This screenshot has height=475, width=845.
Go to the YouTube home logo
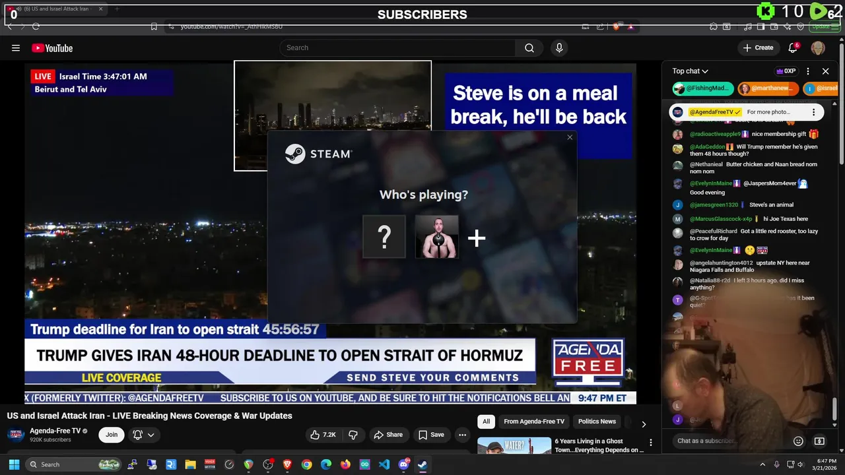pos(52,47)
